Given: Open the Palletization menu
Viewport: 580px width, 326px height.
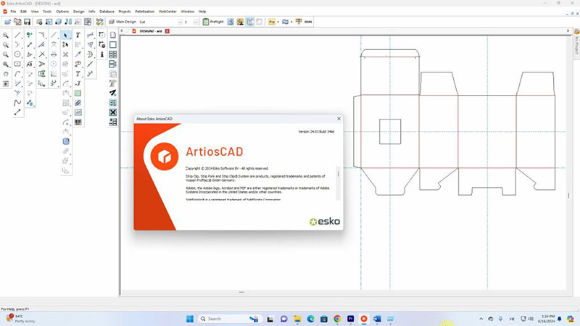Looking at the screenshot, I should coord(144,12).
